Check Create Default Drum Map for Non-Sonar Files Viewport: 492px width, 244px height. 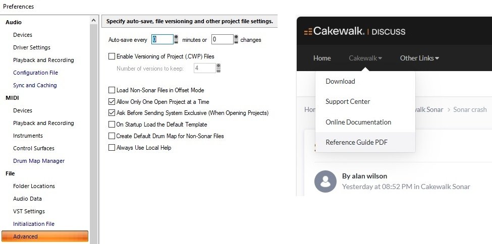coord(112,136)
